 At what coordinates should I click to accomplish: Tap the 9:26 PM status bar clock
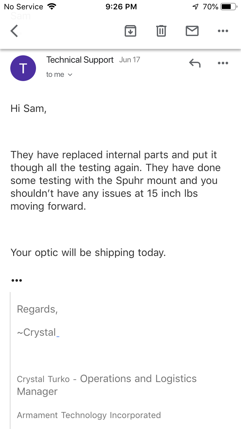(121, 7)
